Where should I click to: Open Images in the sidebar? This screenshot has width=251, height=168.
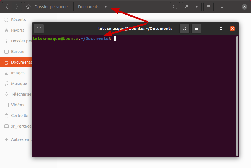pos(16,73)
